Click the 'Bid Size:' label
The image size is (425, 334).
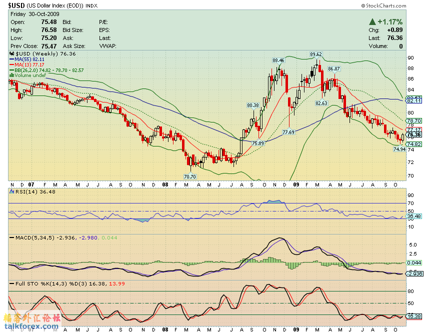(73, 30)
